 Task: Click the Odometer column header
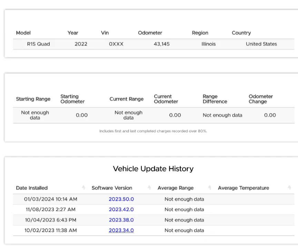point(150,33)
